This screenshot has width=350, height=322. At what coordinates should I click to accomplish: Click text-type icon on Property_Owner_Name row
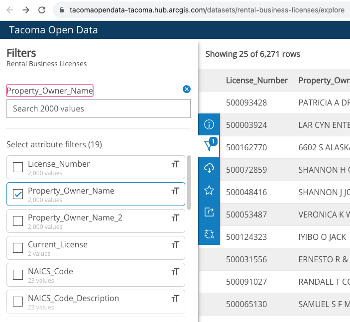tap(175, 191)
